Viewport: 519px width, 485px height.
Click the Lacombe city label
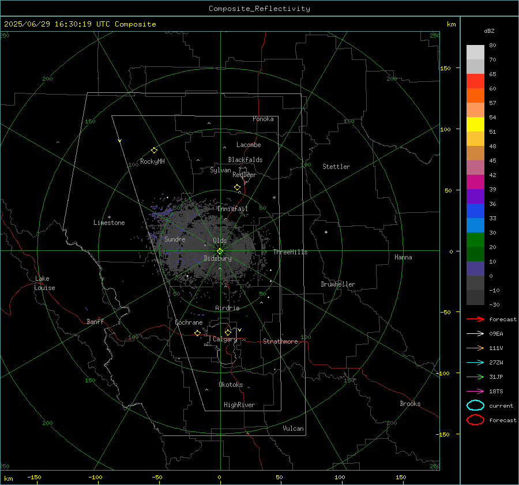point(249,145)
